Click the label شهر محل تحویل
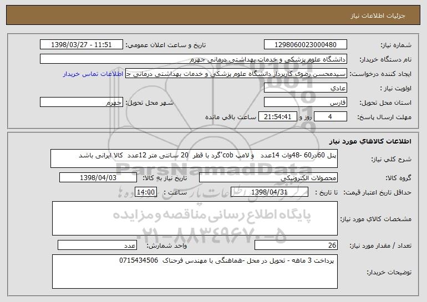 tap(150, 103)
